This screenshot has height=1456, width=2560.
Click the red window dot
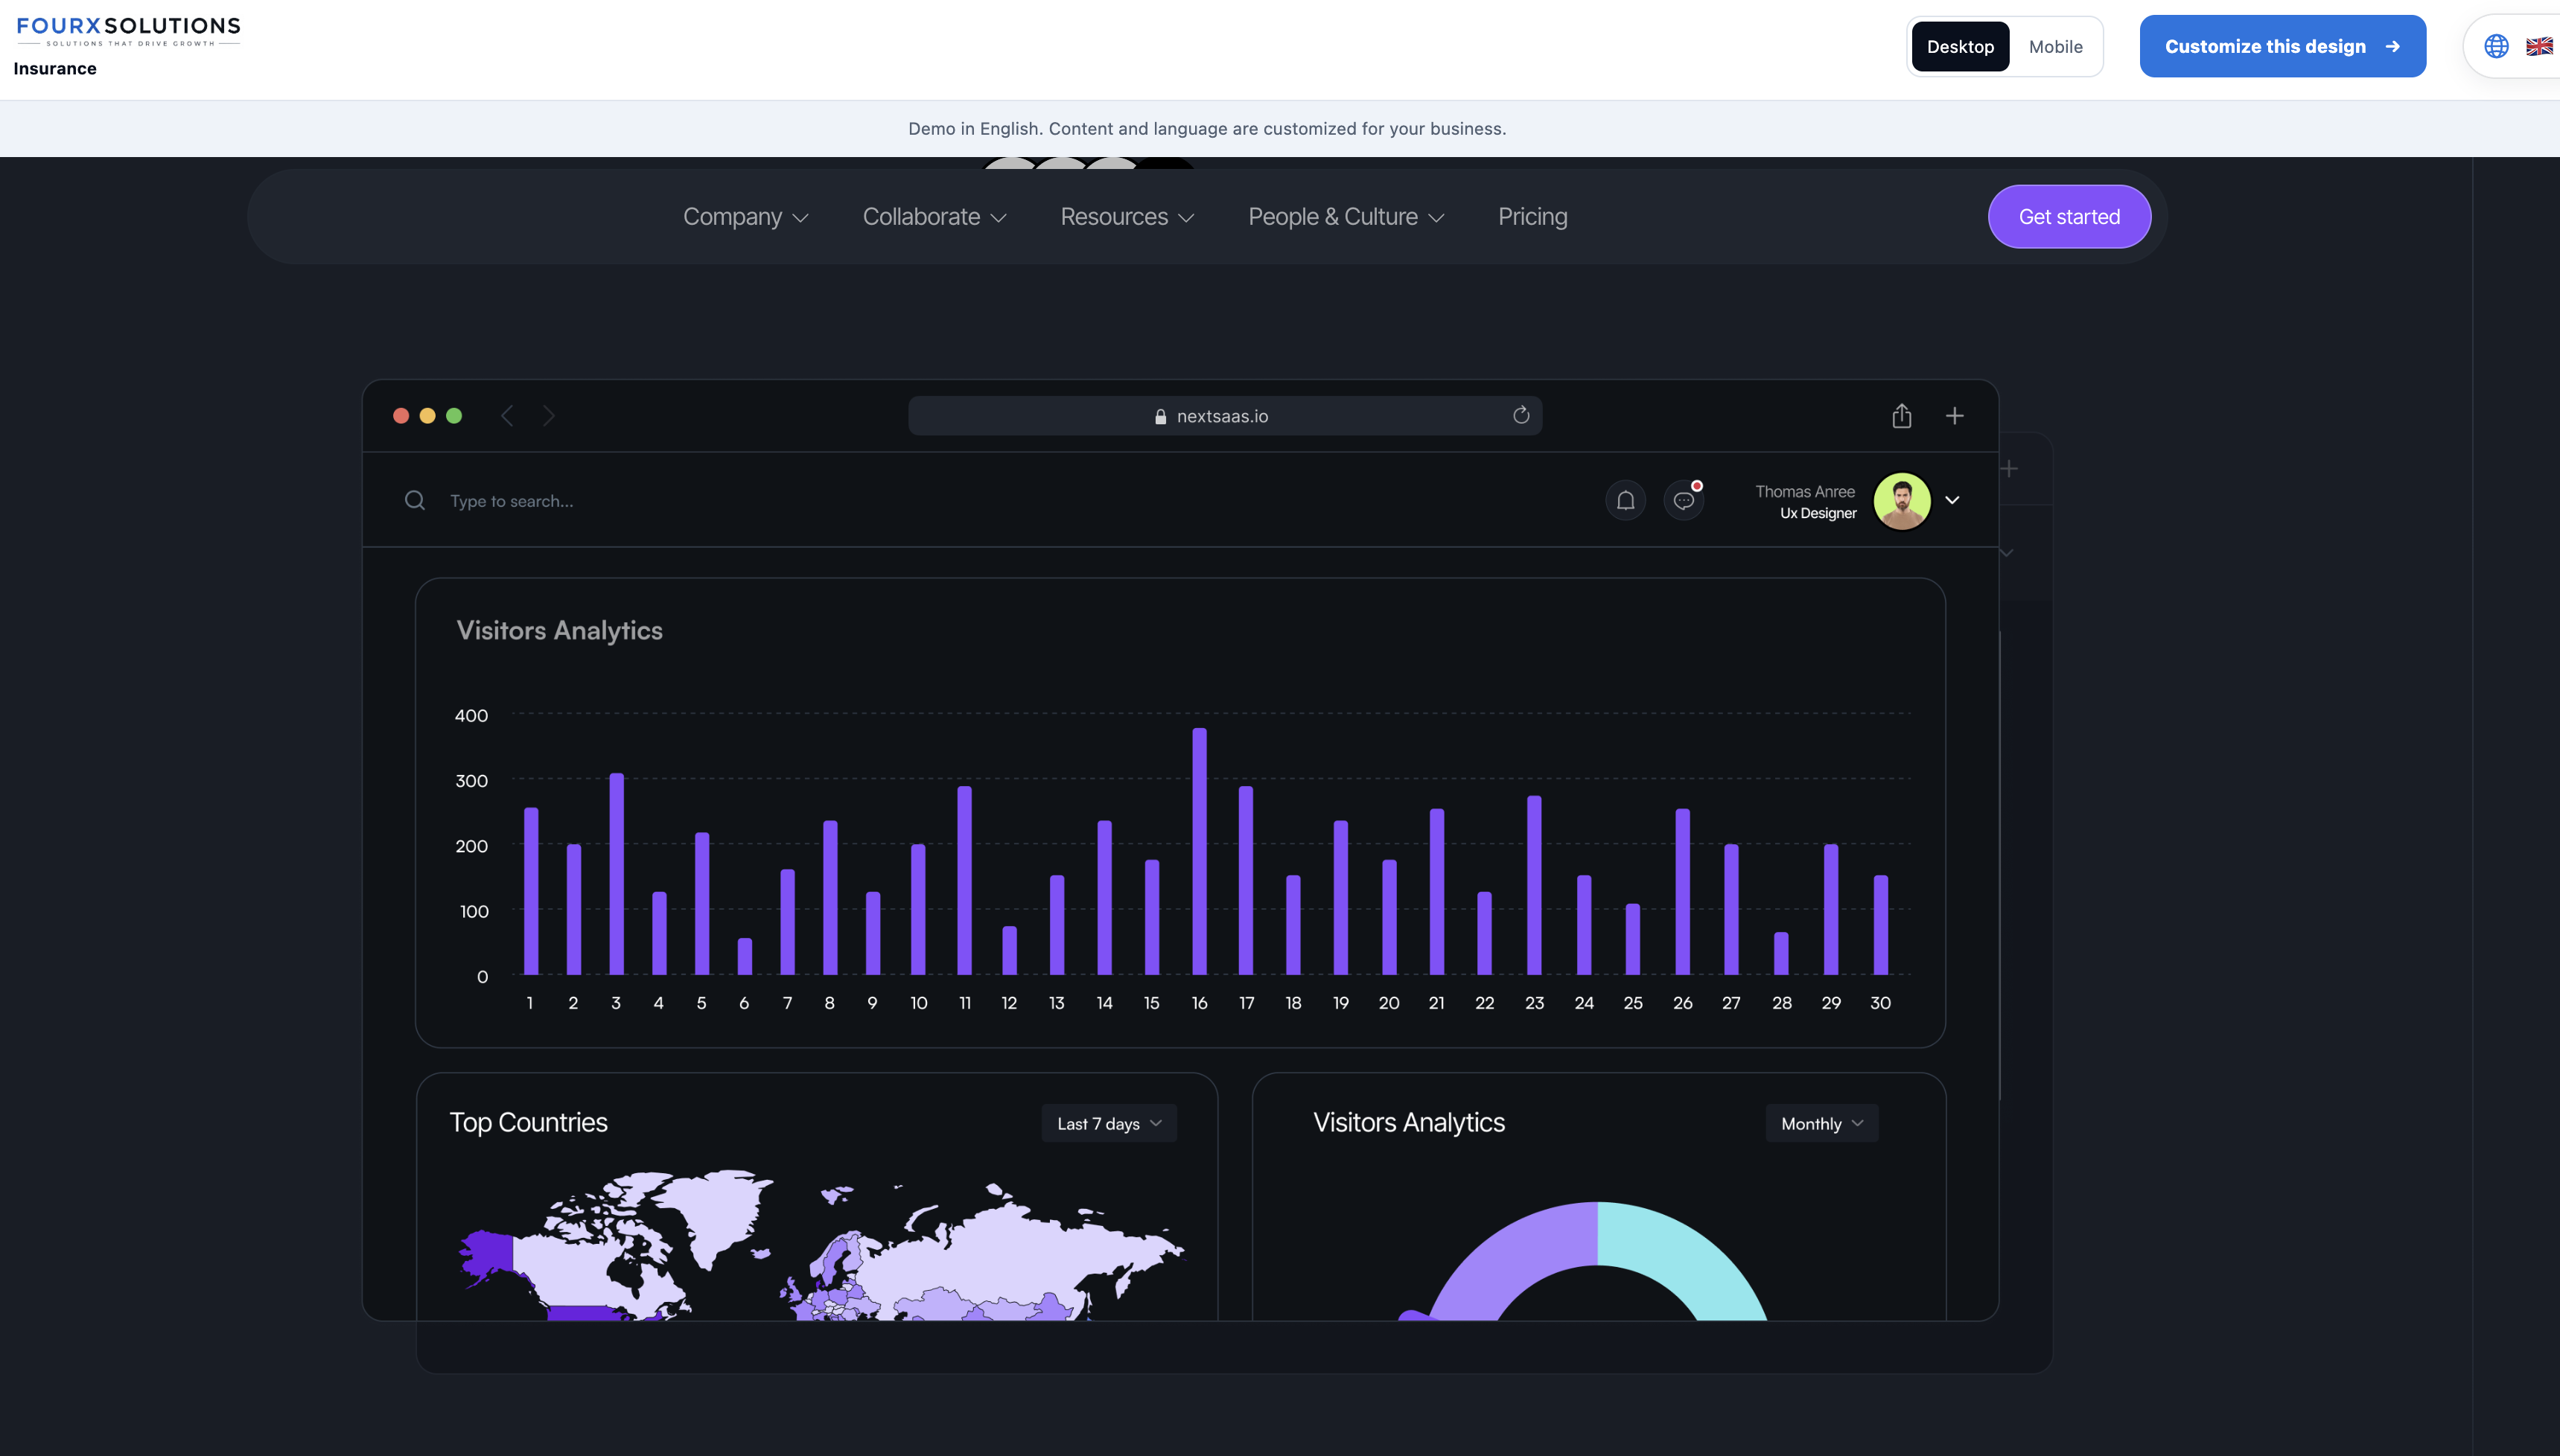pyautogui.click(x=401, y=416)
